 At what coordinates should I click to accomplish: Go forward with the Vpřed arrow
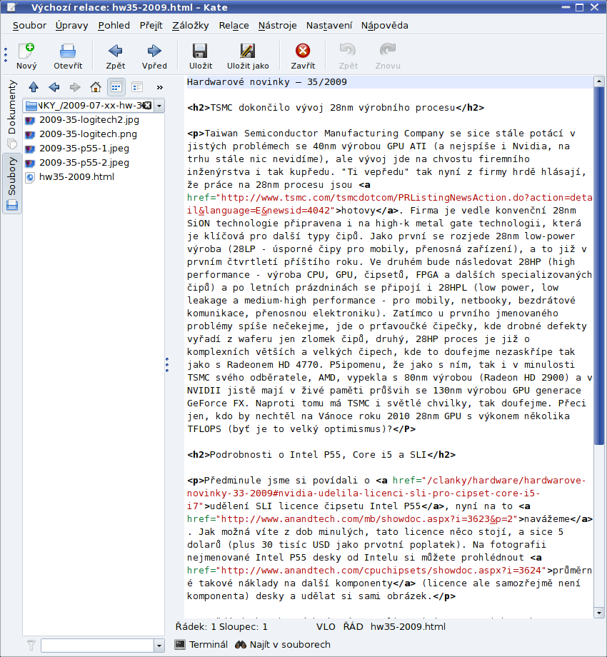154,56
